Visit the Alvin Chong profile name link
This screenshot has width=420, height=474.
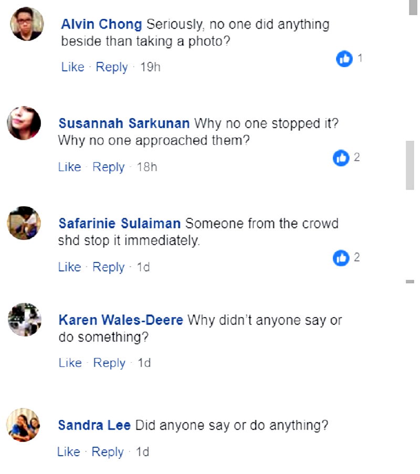[x=101, y=24]
